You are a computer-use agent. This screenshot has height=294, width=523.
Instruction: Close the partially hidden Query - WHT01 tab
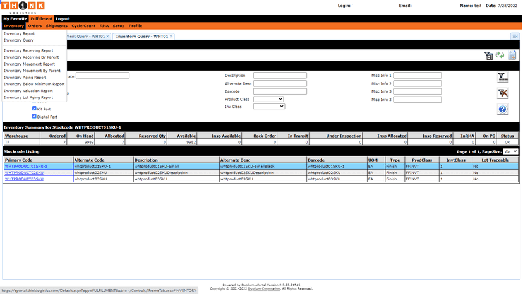tap(108, 37)
